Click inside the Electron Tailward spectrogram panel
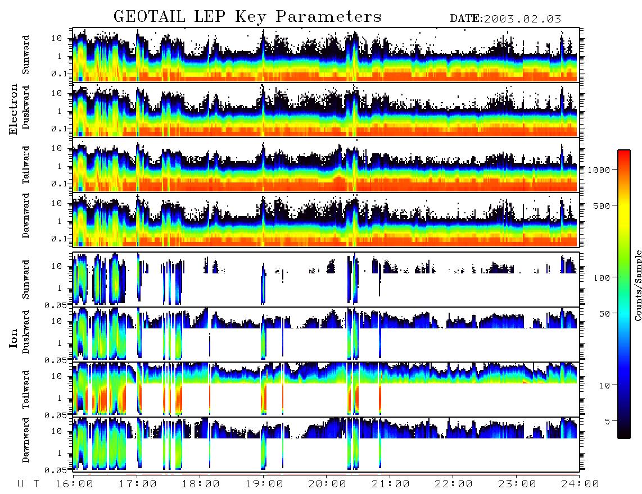The width and height of the screenshot is (642, 494). pos(326,165)
